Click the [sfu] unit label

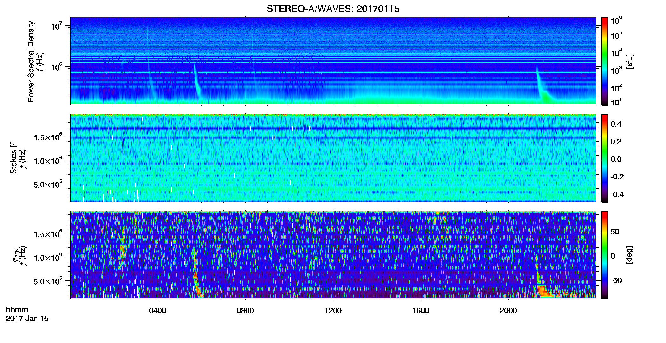point(629,62)
